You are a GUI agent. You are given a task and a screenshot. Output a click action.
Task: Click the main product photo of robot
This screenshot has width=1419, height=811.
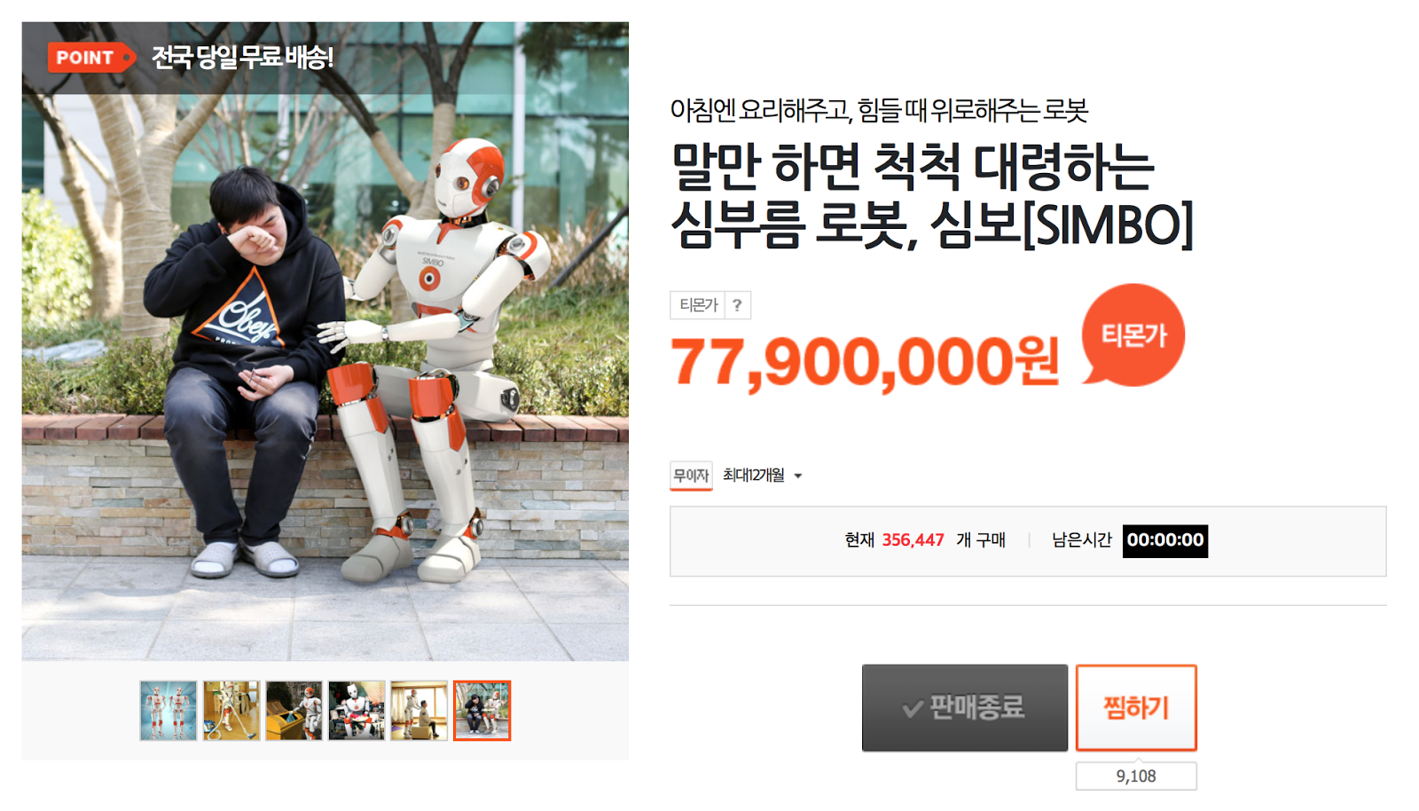coord(325,342)
